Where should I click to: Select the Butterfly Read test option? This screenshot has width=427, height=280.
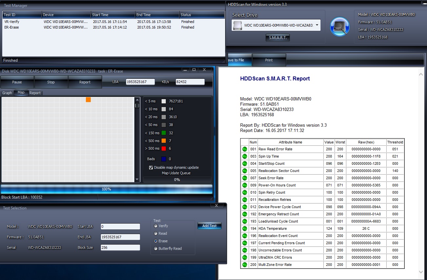point(156,248)
